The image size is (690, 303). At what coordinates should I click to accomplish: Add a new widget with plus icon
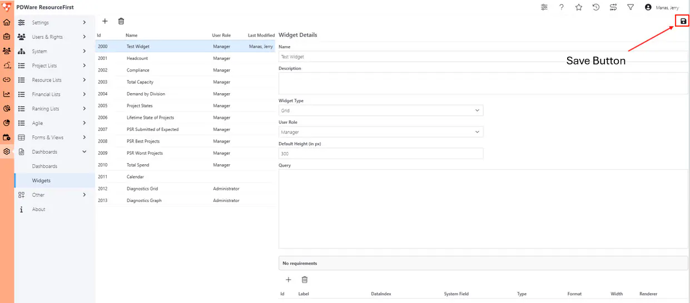(105, 21)
